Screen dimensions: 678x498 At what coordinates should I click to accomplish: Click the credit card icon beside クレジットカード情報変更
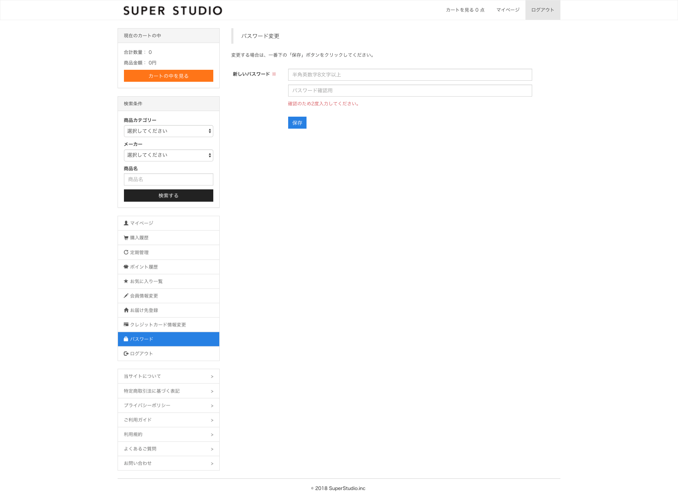[x=126, y=325]
